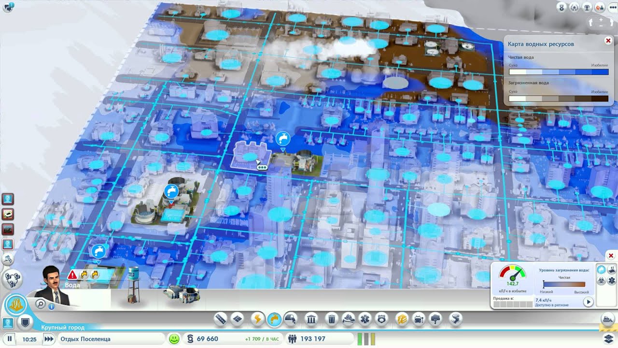Toggle the water map layer button
618x348 pixels.
(x=602, y=270)
